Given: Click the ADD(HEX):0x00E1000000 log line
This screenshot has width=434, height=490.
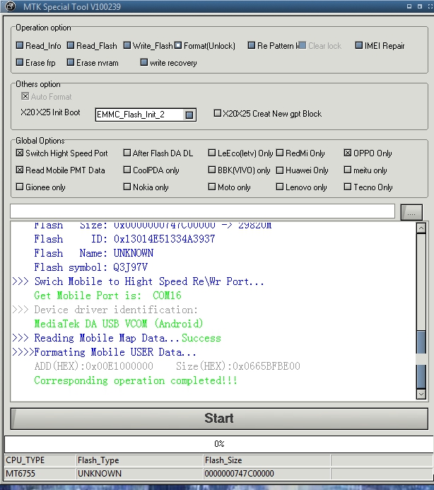Looking at the screenshot, I should pos(167,366).
